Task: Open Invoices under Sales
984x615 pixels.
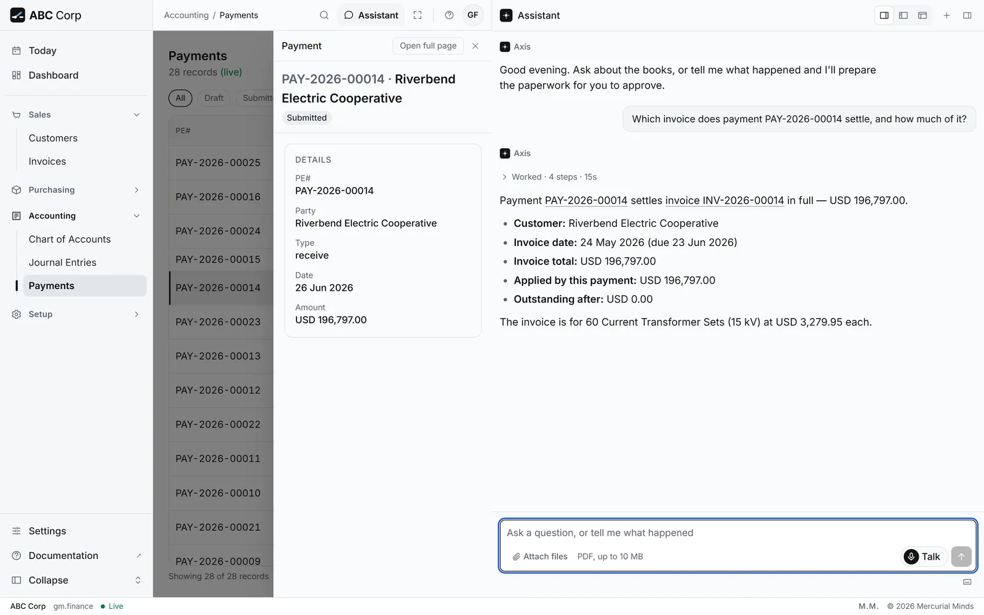Action: (85, 162)
